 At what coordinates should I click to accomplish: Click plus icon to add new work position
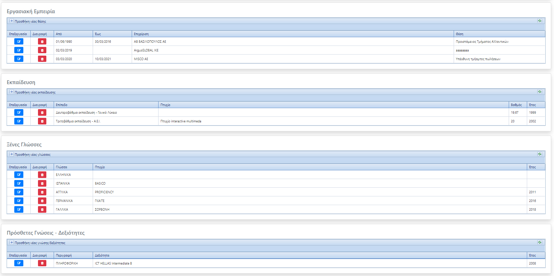pyautogui.click(x=11, y=21)
